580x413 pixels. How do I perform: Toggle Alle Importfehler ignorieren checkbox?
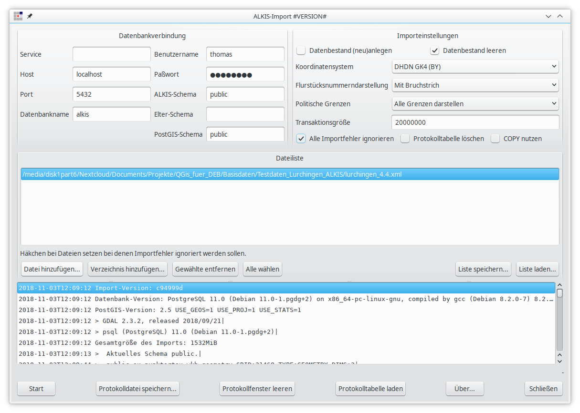[301, 139]
